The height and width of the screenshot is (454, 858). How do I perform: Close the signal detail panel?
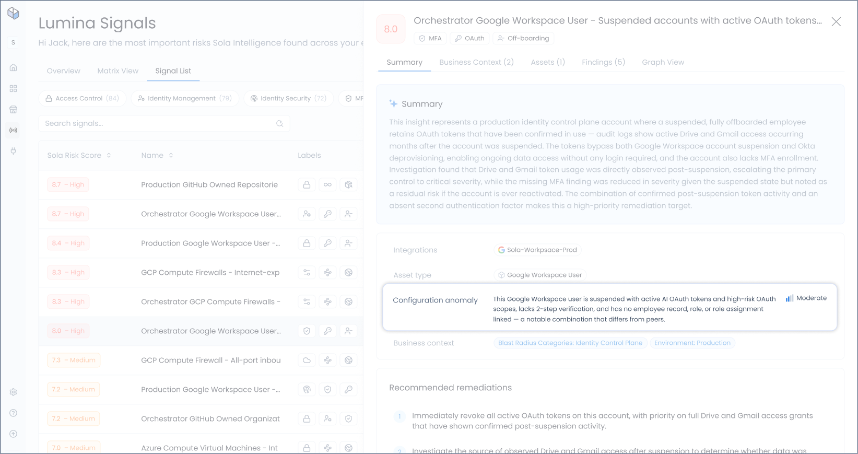[x=836, y=21]
